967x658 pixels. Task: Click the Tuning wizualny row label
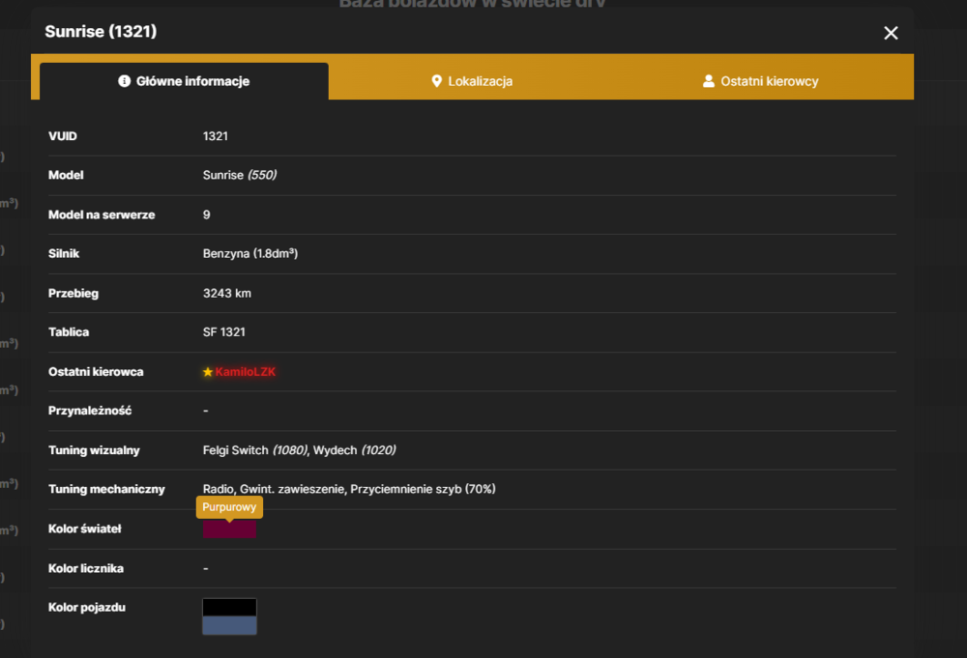pos(94,450)
